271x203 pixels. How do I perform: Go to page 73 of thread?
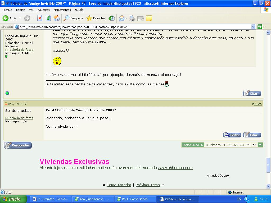click(242, 145)
